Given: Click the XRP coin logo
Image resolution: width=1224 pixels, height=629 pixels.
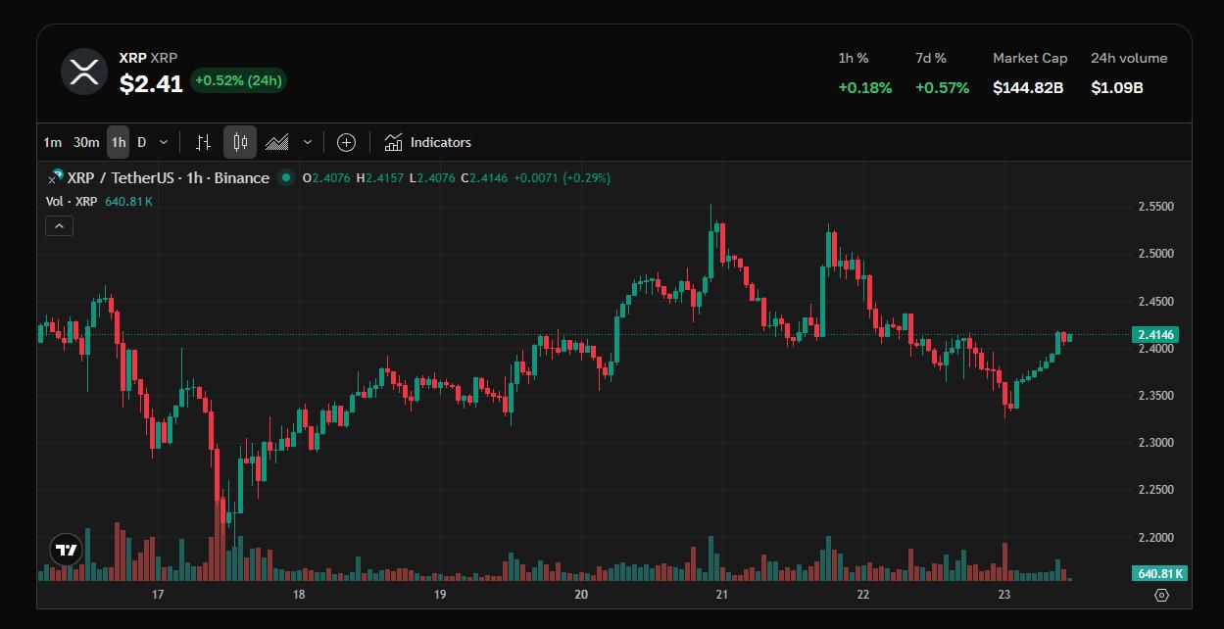Looking at the screenshot, I should click(84, 72).
